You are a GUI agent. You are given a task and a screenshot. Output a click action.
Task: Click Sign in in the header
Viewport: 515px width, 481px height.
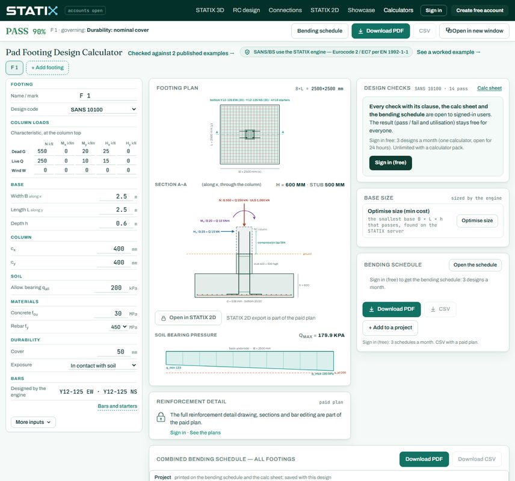click(x=434, y=10)
